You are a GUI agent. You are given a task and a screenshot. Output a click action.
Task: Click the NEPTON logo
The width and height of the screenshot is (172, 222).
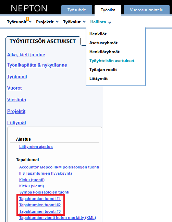pyautogui.click(x=29, y=8)
